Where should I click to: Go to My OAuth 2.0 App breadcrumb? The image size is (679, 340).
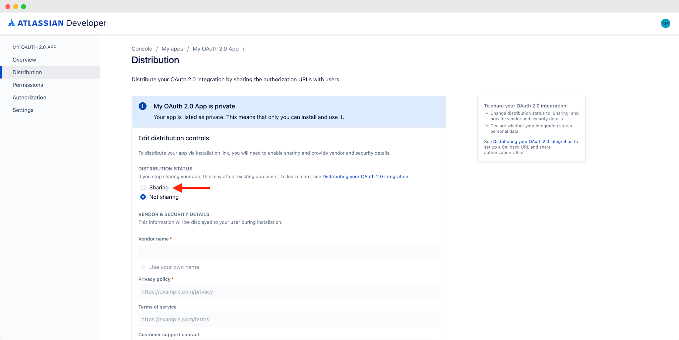pyautogui.click(x=216, y=49)
